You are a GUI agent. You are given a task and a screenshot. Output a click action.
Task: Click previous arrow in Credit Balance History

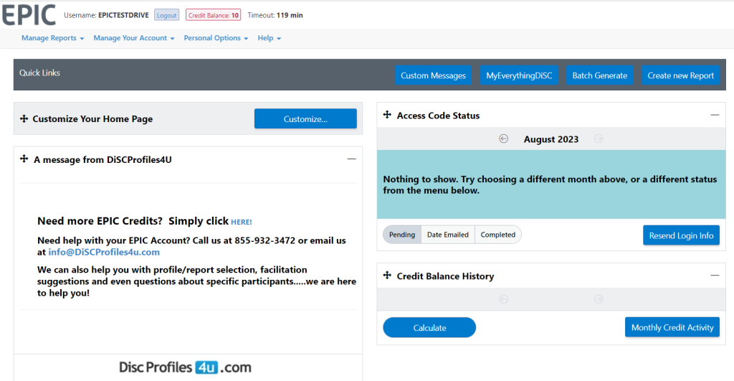(x=503, y=299)
